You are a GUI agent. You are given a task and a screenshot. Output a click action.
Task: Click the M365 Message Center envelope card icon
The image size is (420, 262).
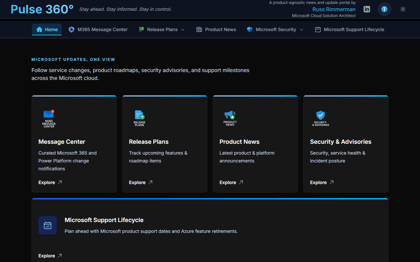point(49,119)
